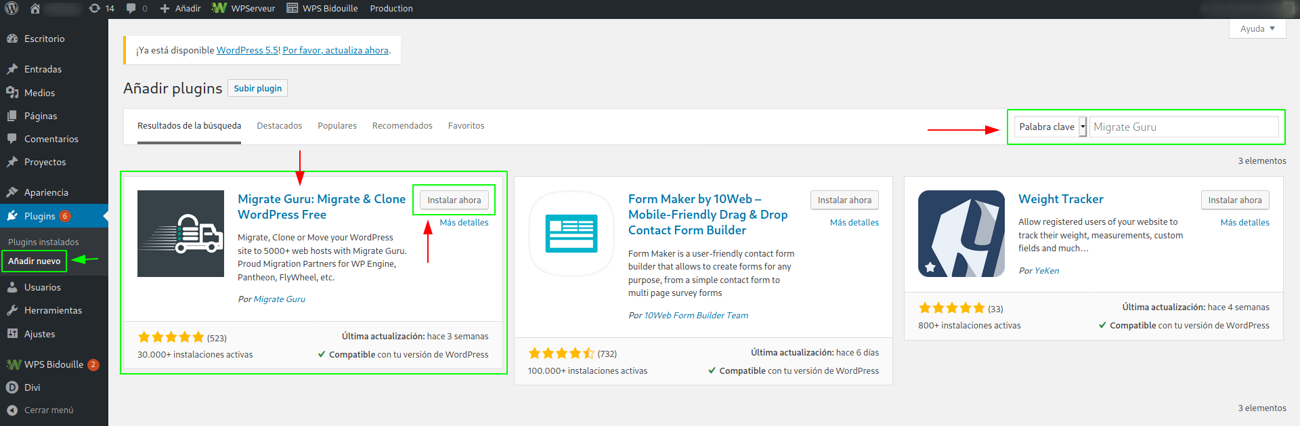Click the Entradas pin icon

point(12,69)
